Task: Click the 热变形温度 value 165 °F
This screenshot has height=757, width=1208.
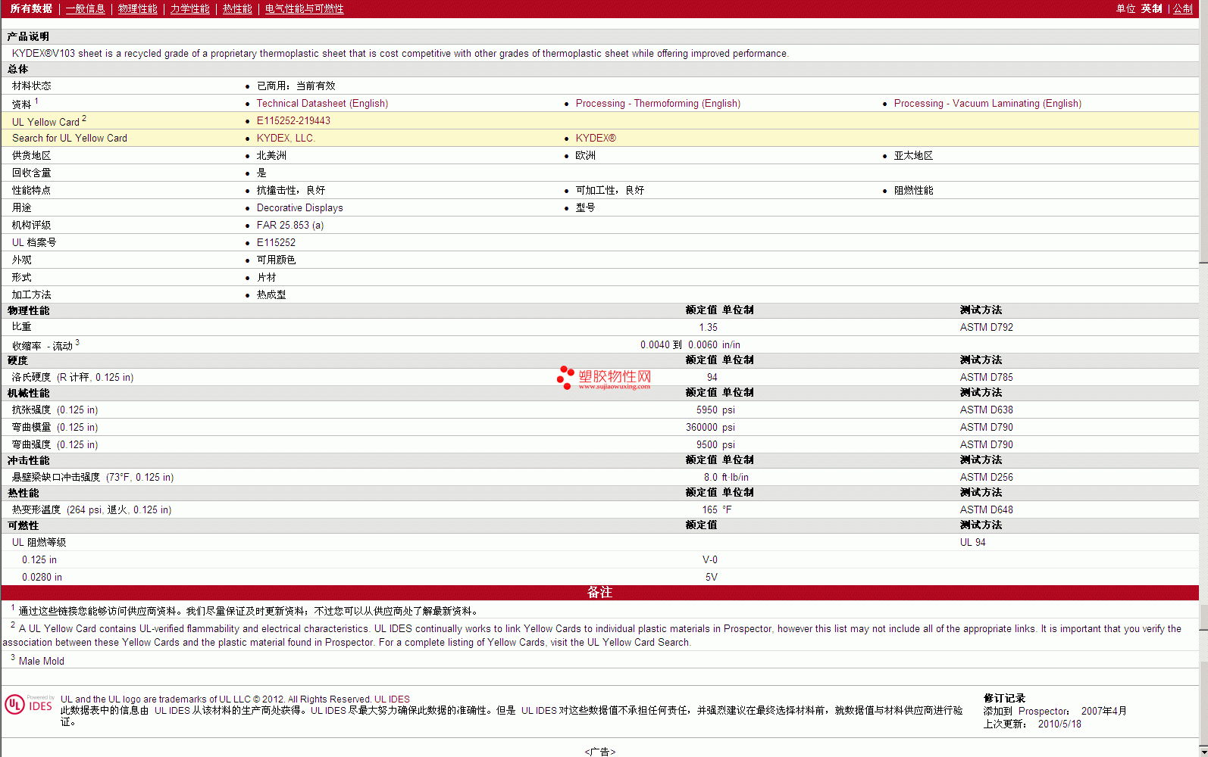Action: (717, 510)
